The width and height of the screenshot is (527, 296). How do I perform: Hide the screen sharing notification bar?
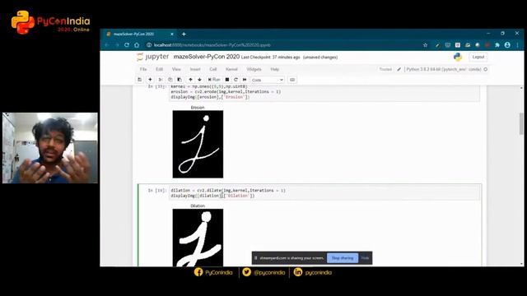tap(366, 257)
